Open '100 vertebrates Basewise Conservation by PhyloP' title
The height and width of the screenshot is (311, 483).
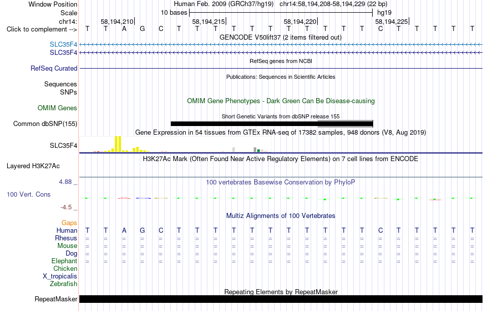281,182
